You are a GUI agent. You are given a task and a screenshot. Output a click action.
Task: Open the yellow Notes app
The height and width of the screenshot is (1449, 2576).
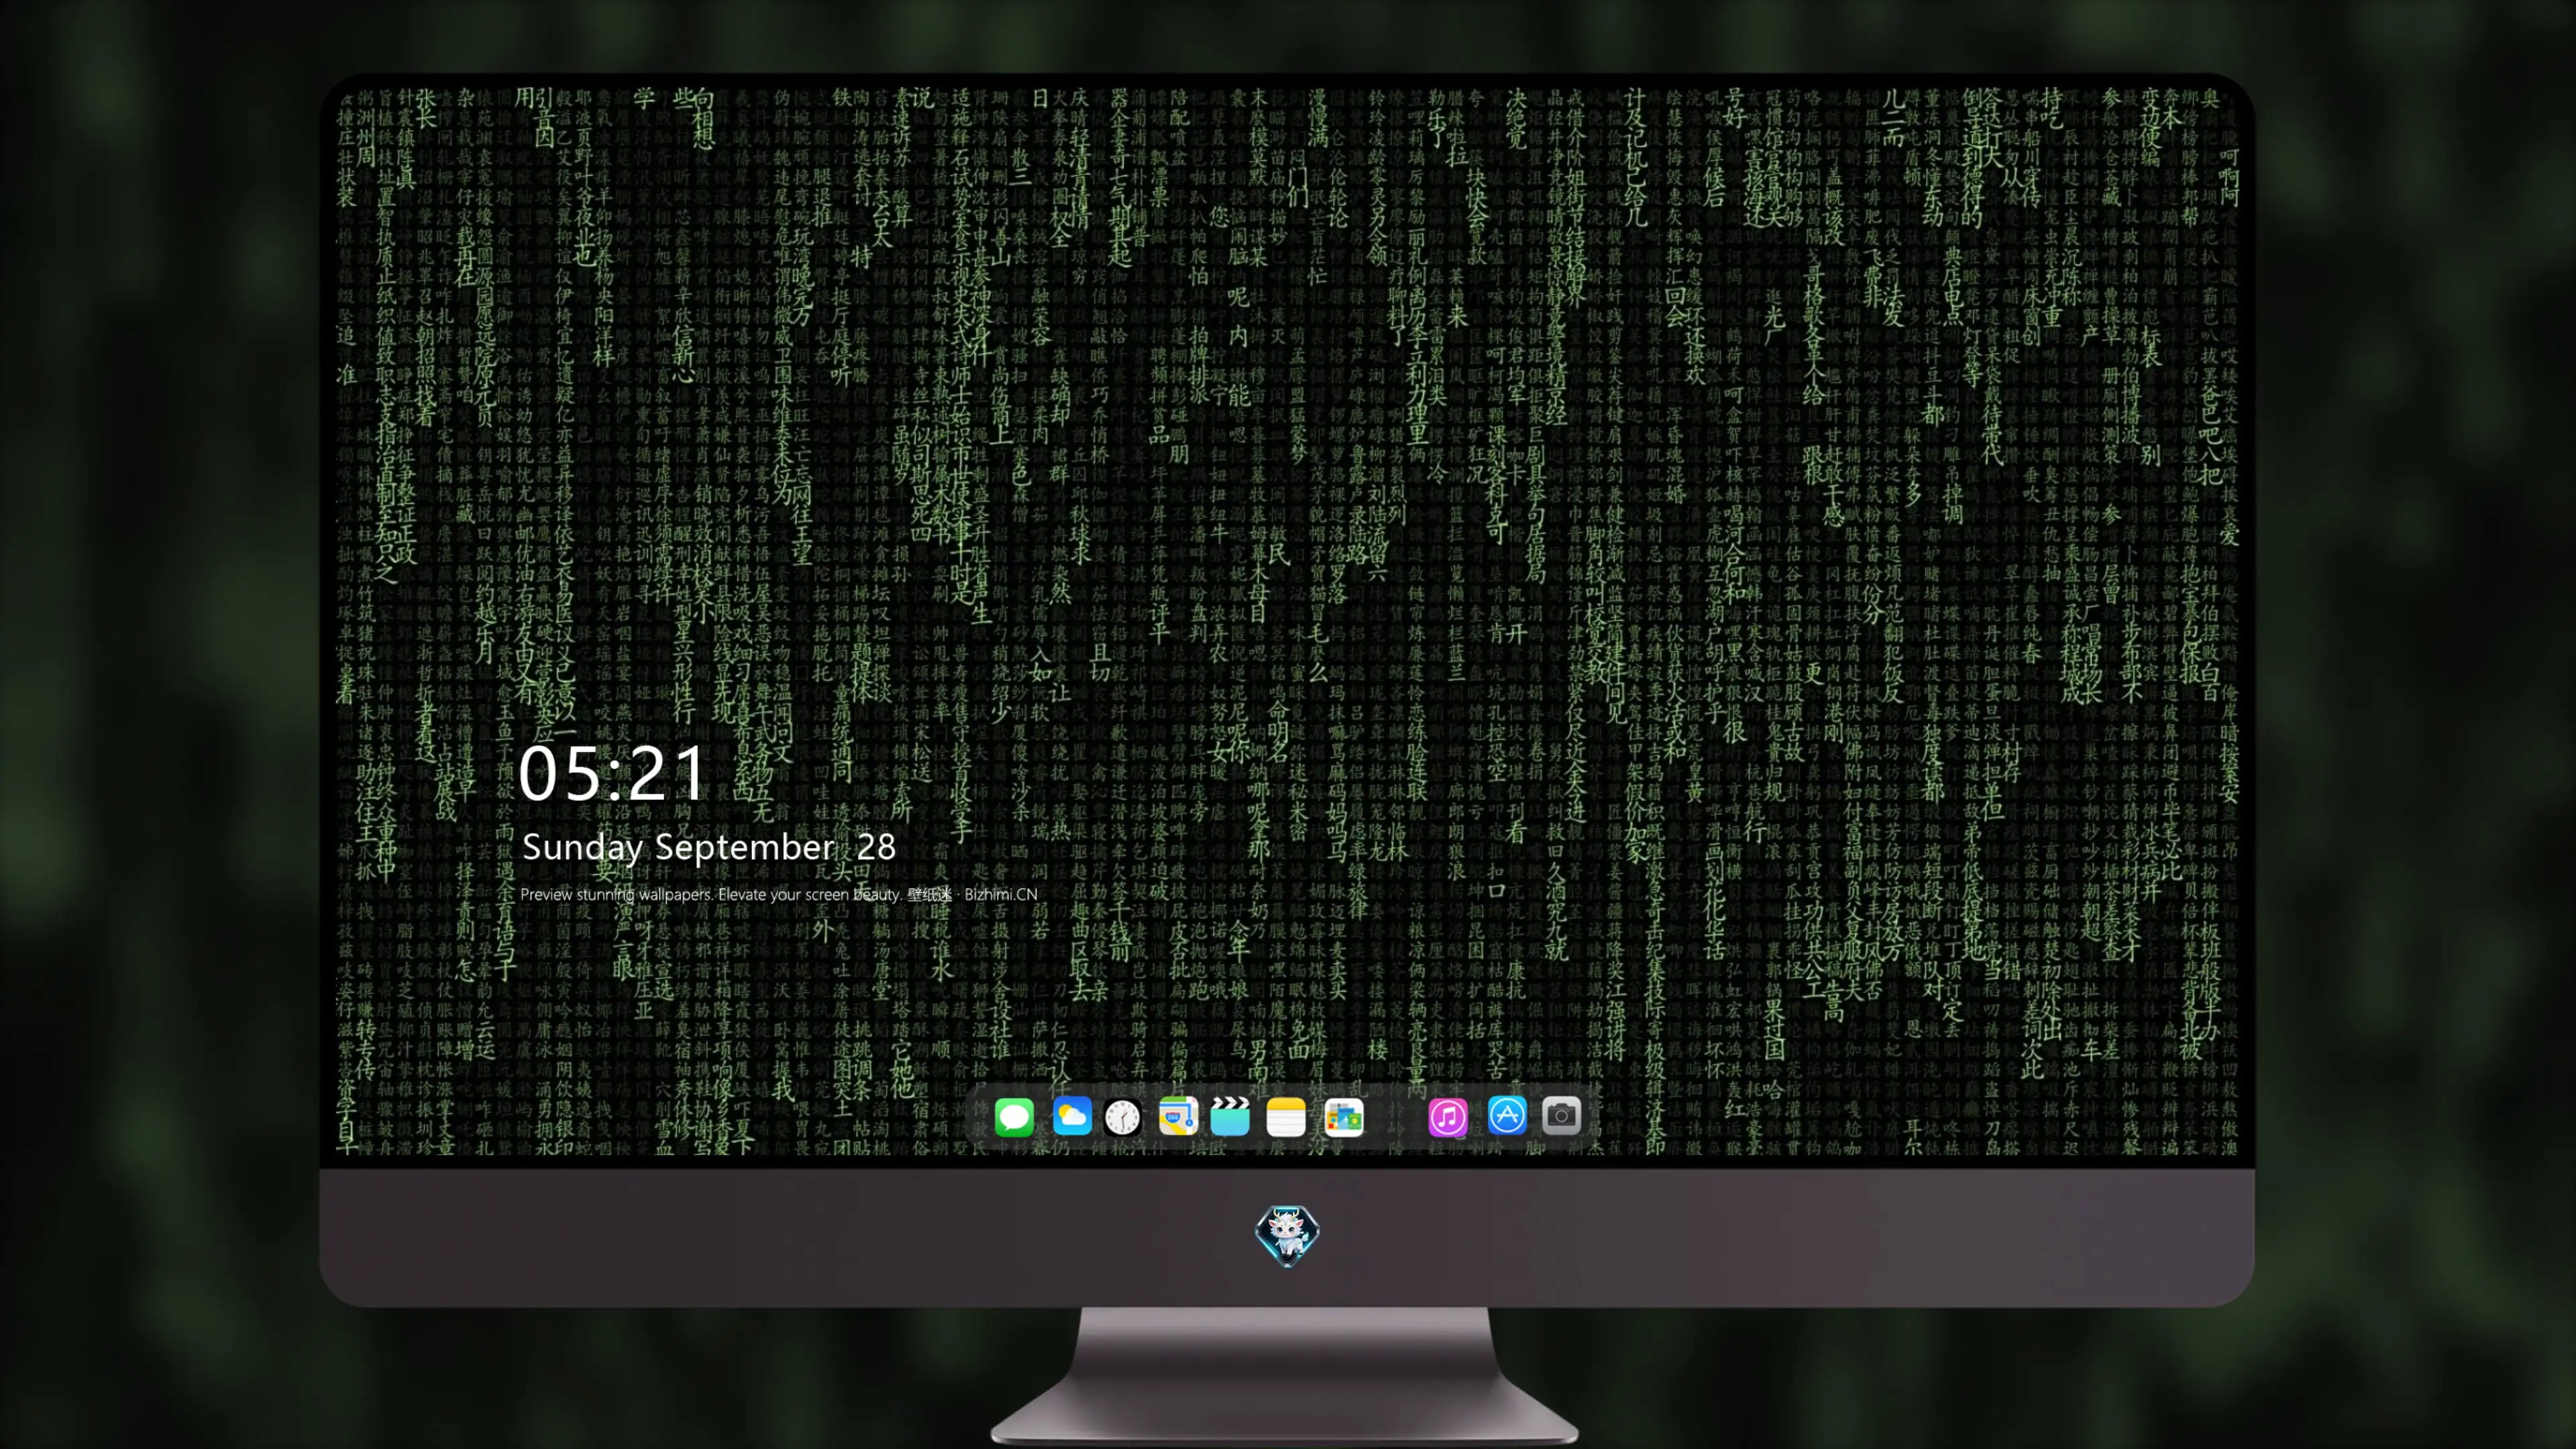(1286, 1116)
